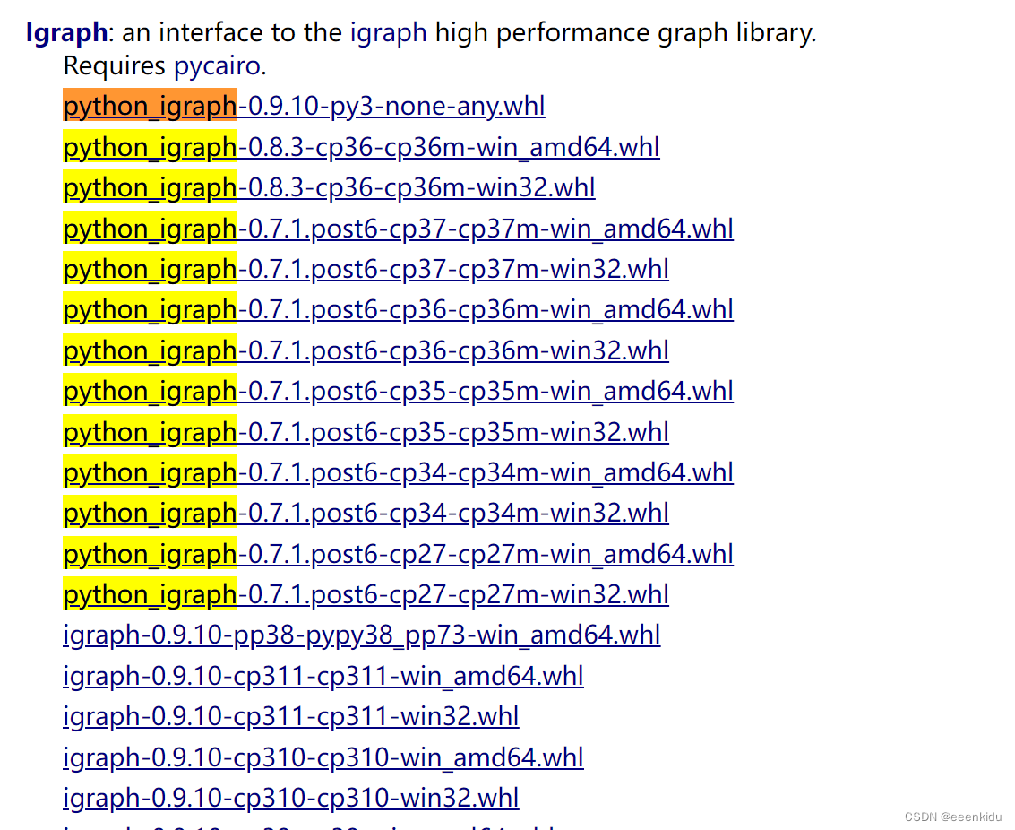The image size is (1015, 830).
Task: Download the python_igraph 0.7.1 cp36 win32 wheel
Action: click(365, 350)
